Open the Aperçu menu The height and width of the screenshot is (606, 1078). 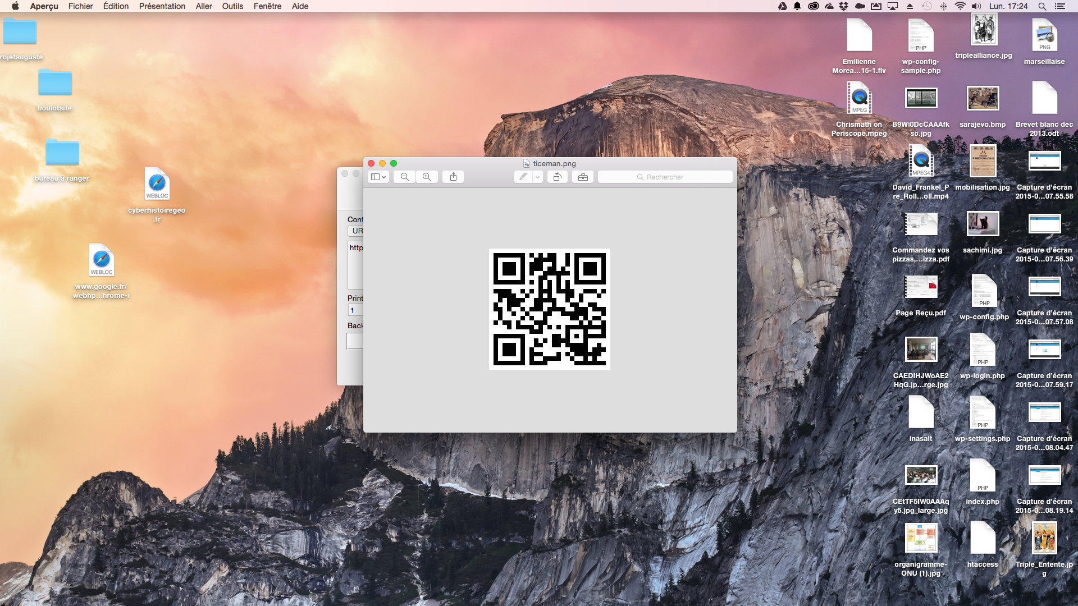tap(44, 6)
